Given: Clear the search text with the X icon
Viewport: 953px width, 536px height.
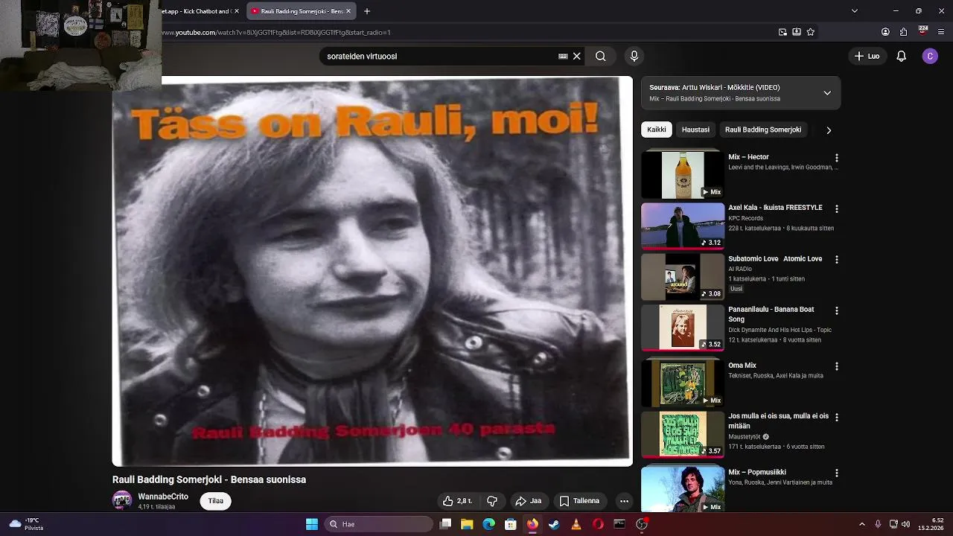Looking at the screenshot, I should click(577, 56).
